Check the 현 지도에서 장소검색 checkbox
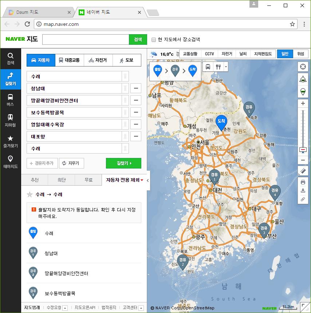This screenshot has height=313, width=311. pos(154,40)
